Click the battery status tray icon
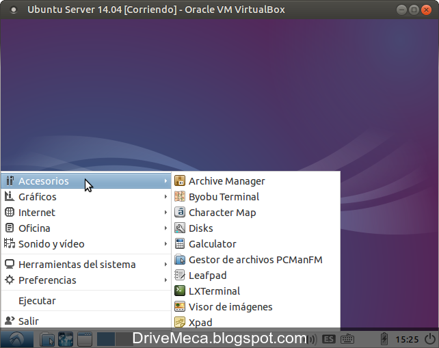Viewport: 439px width, 348px height. pos(384,339)
